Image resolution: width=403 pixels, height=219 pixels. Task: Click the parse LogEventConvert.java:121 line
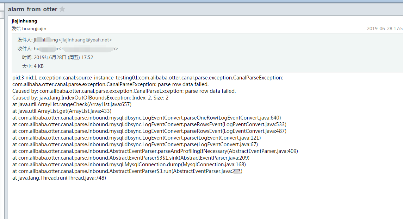136,138
